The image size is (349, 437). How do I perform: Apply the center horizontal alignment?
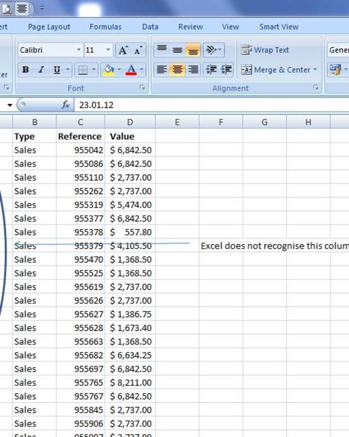(x=177, y=70)
